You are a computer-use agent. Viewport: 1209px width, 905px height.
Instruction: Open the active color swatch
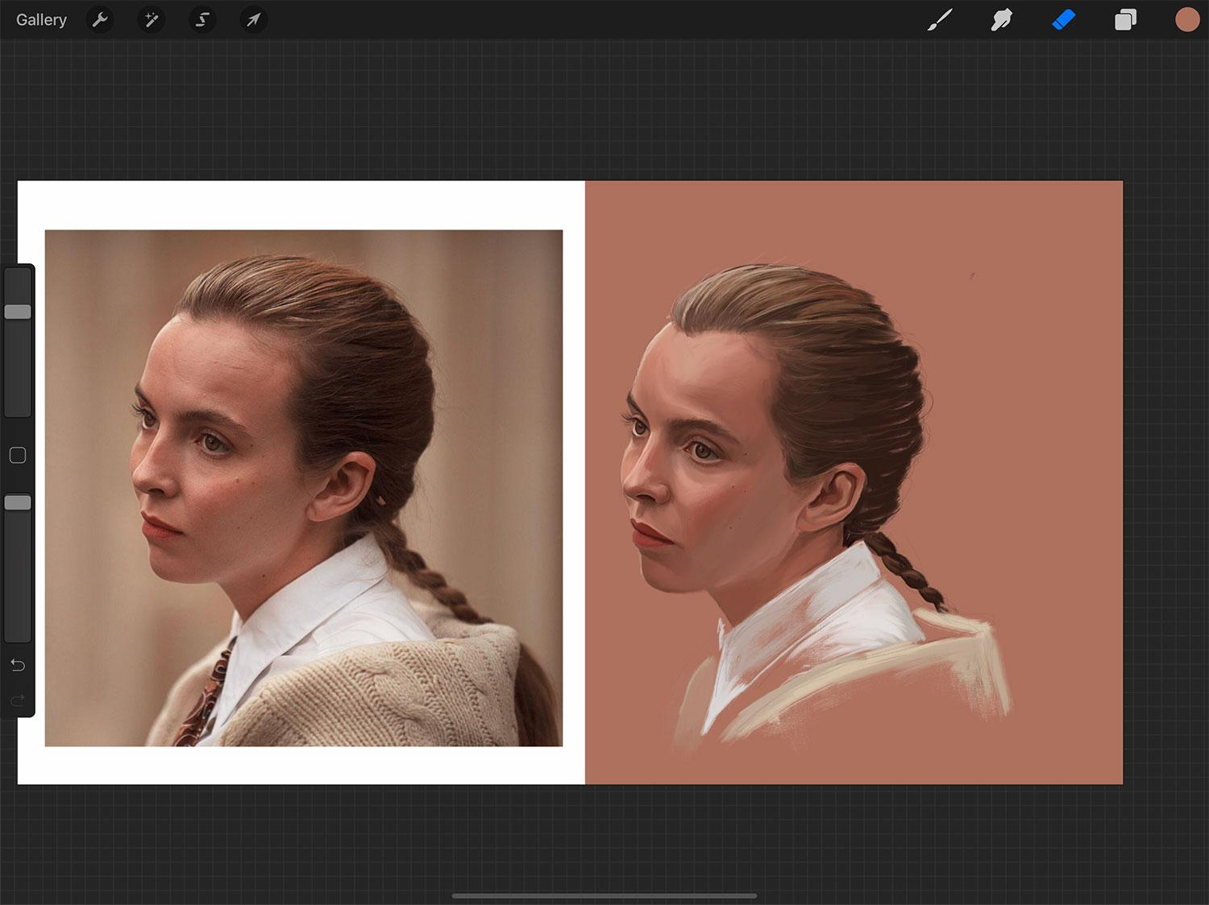click(x=1186, y=20)
